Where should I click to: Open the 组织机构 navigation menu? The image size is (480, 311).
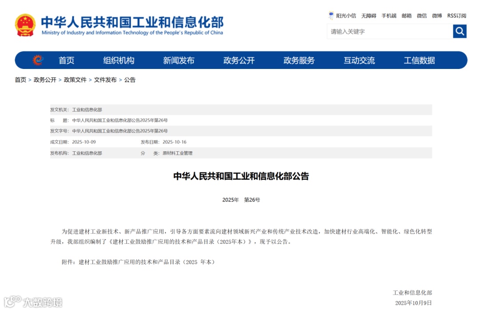(118, 60)
